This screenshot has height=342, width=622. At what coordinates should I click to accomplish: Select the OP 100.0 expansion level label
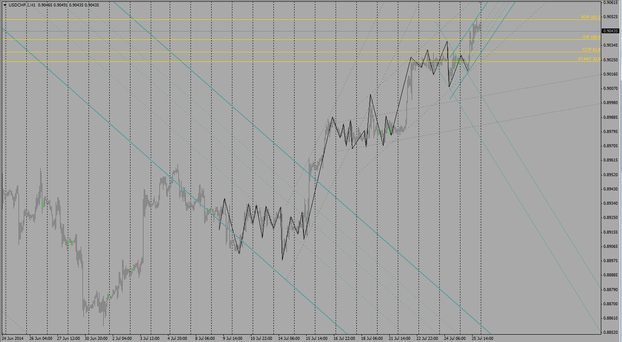point(592,37)
